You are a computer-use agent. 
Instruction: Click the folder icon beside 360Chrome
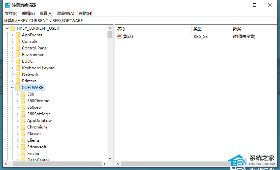click(x=23, y=101)
